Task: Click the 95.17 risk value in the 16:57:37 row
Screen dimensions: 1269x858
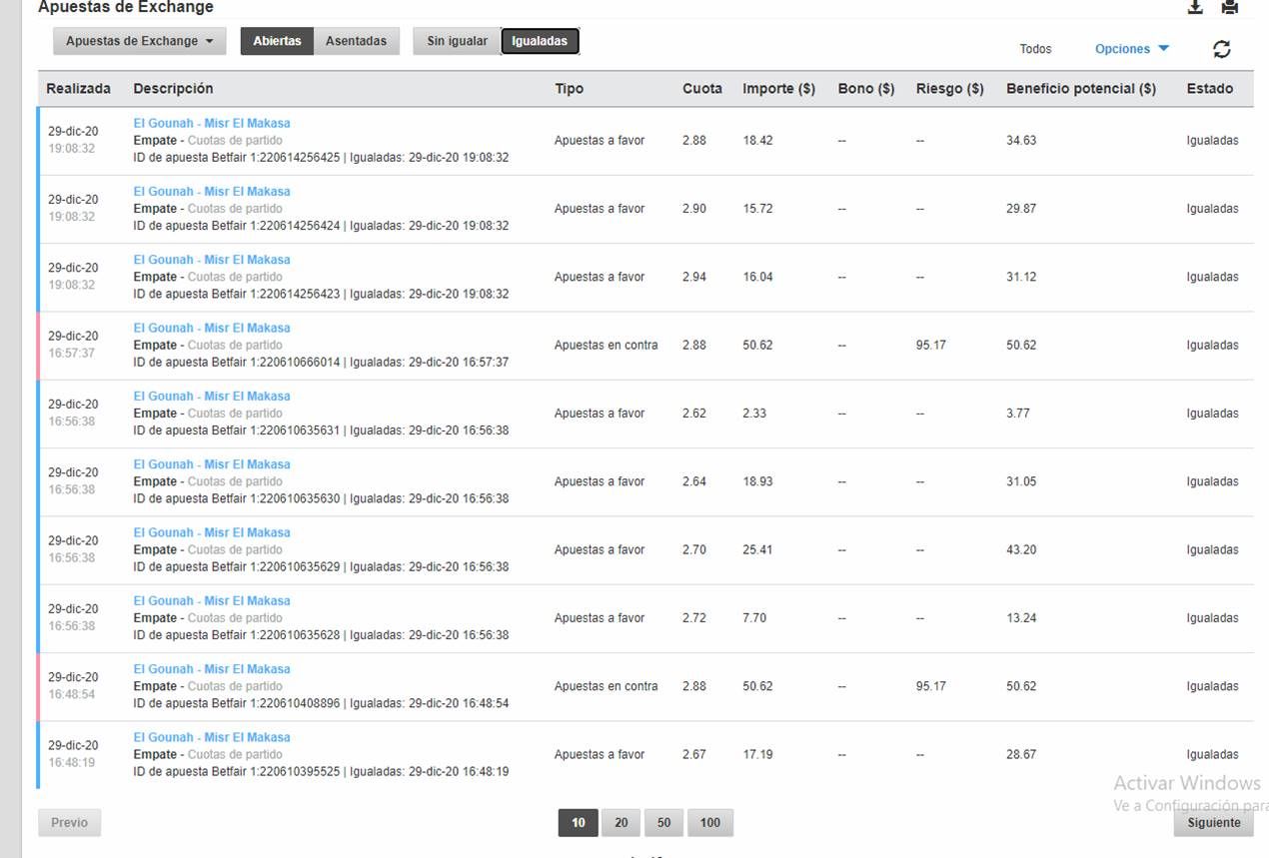Action: point(930,346)
